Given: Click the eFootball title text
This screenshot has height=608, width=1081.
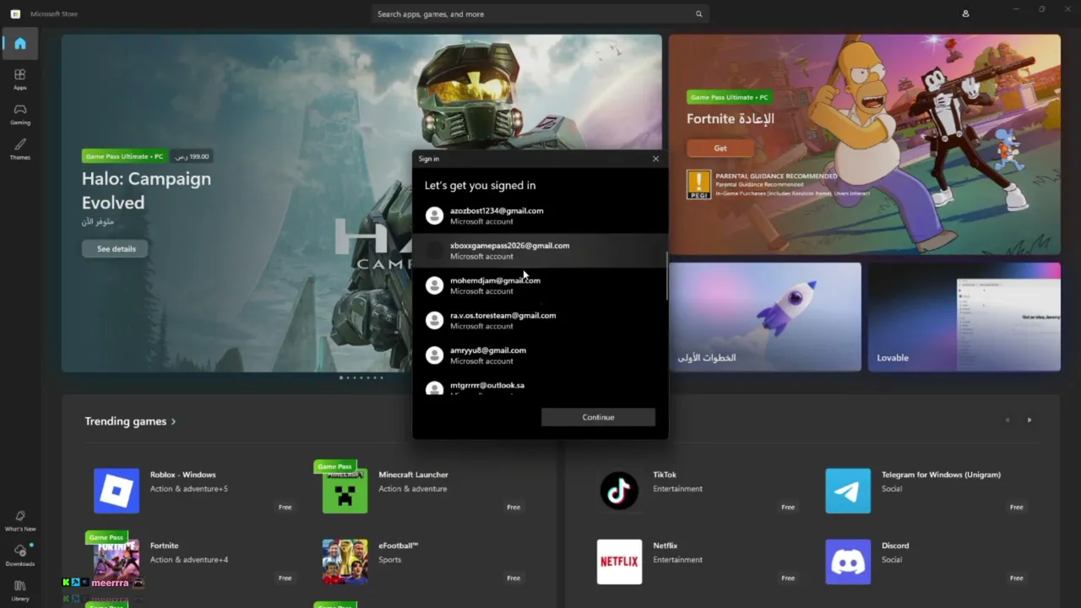Looking at the screenshot, I should point(399,546).
